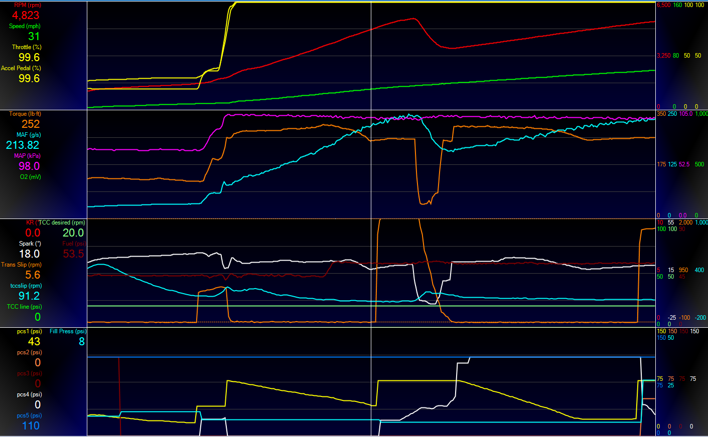Click the 99.6 value under Throttle (%)
This screenshot has height=437, width=708.
[29, 57]
